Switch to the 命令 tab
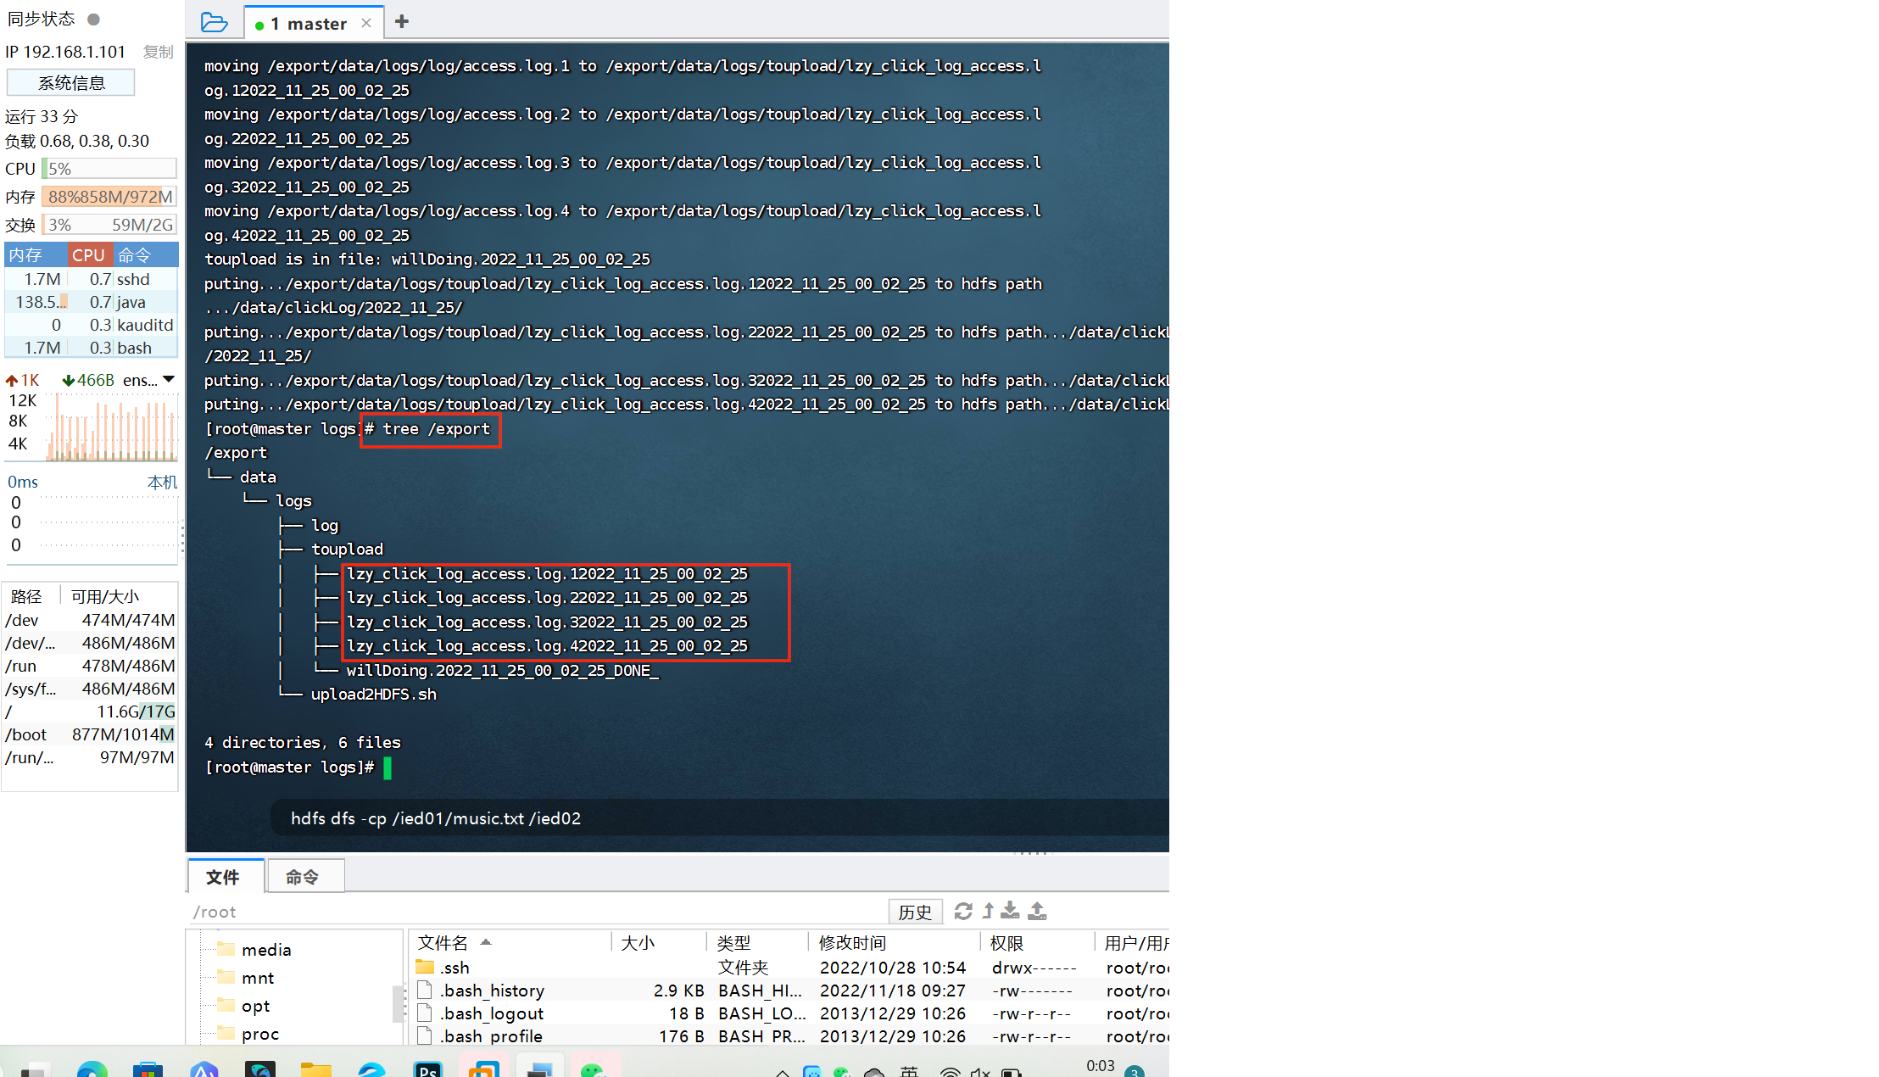1879x1077 pixels. pyautogui.click(x=304, y=876)
